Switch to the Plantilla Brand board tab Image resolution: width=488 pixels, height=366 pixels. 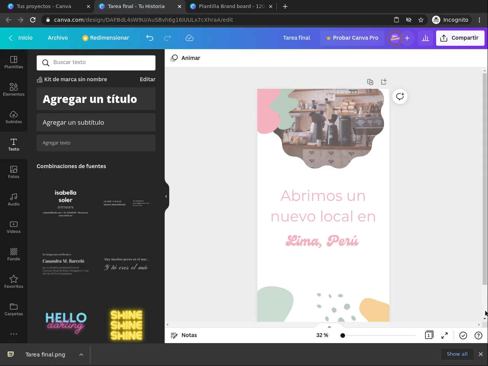tap(231, 6)
